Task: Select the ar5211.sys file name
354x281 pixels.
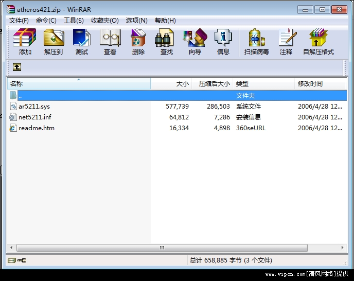Action: [x=34, y=107]
